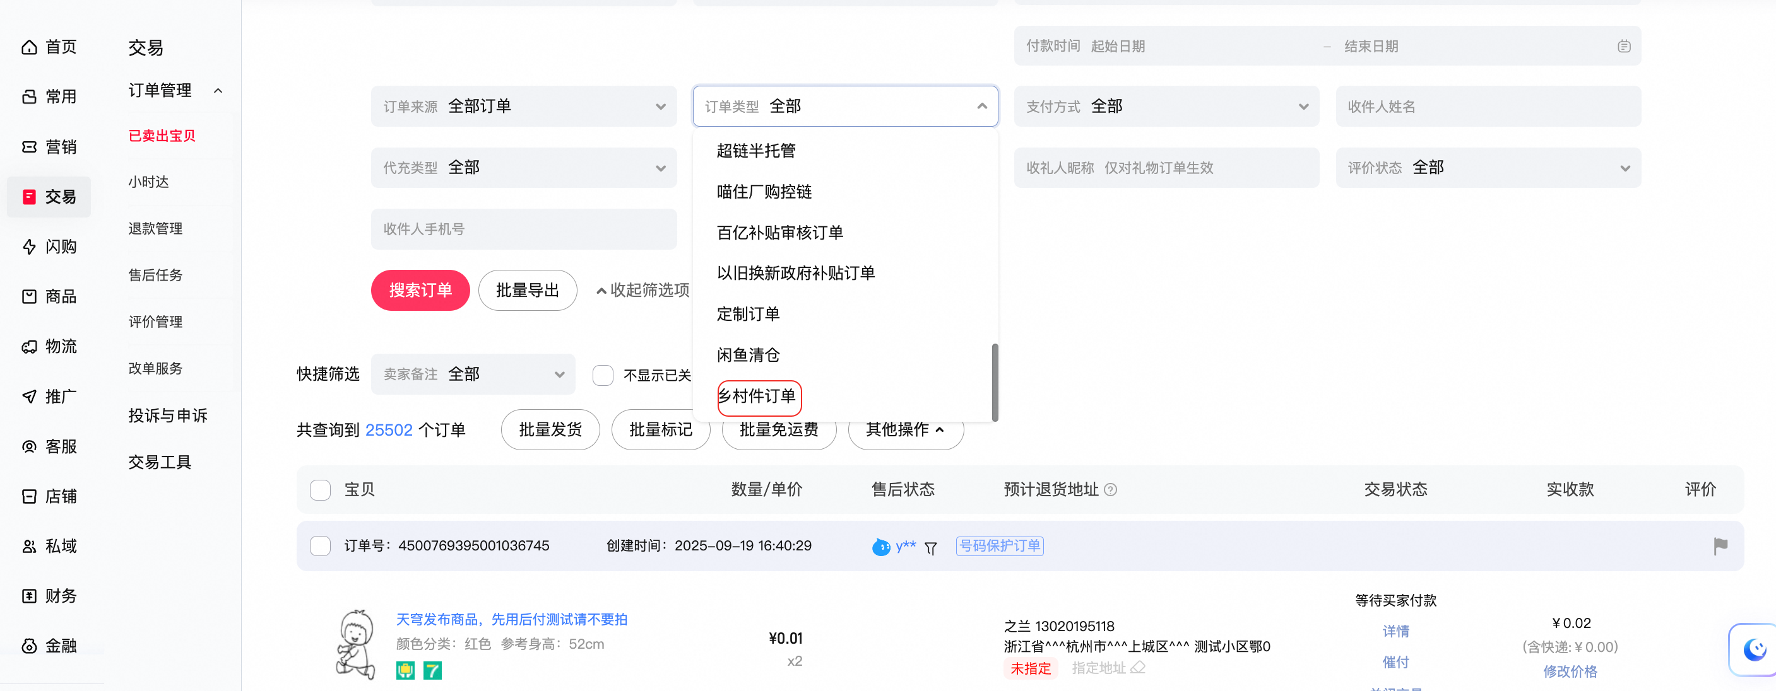Click the 批量标记 button
Screen dimensions: 1776x691
point(661,429)
